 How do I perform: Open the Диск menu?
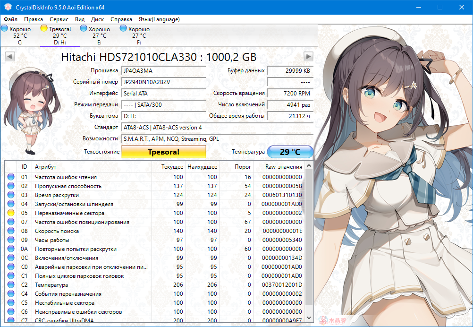coord(97,19)
